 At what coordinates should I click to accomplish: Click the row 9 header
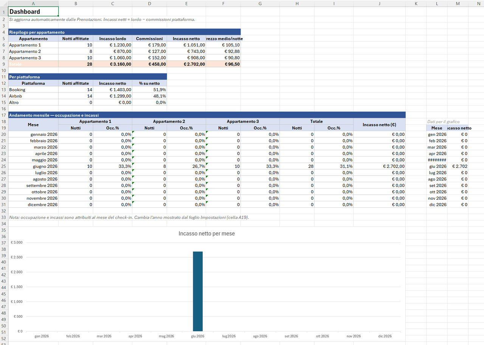3,64
